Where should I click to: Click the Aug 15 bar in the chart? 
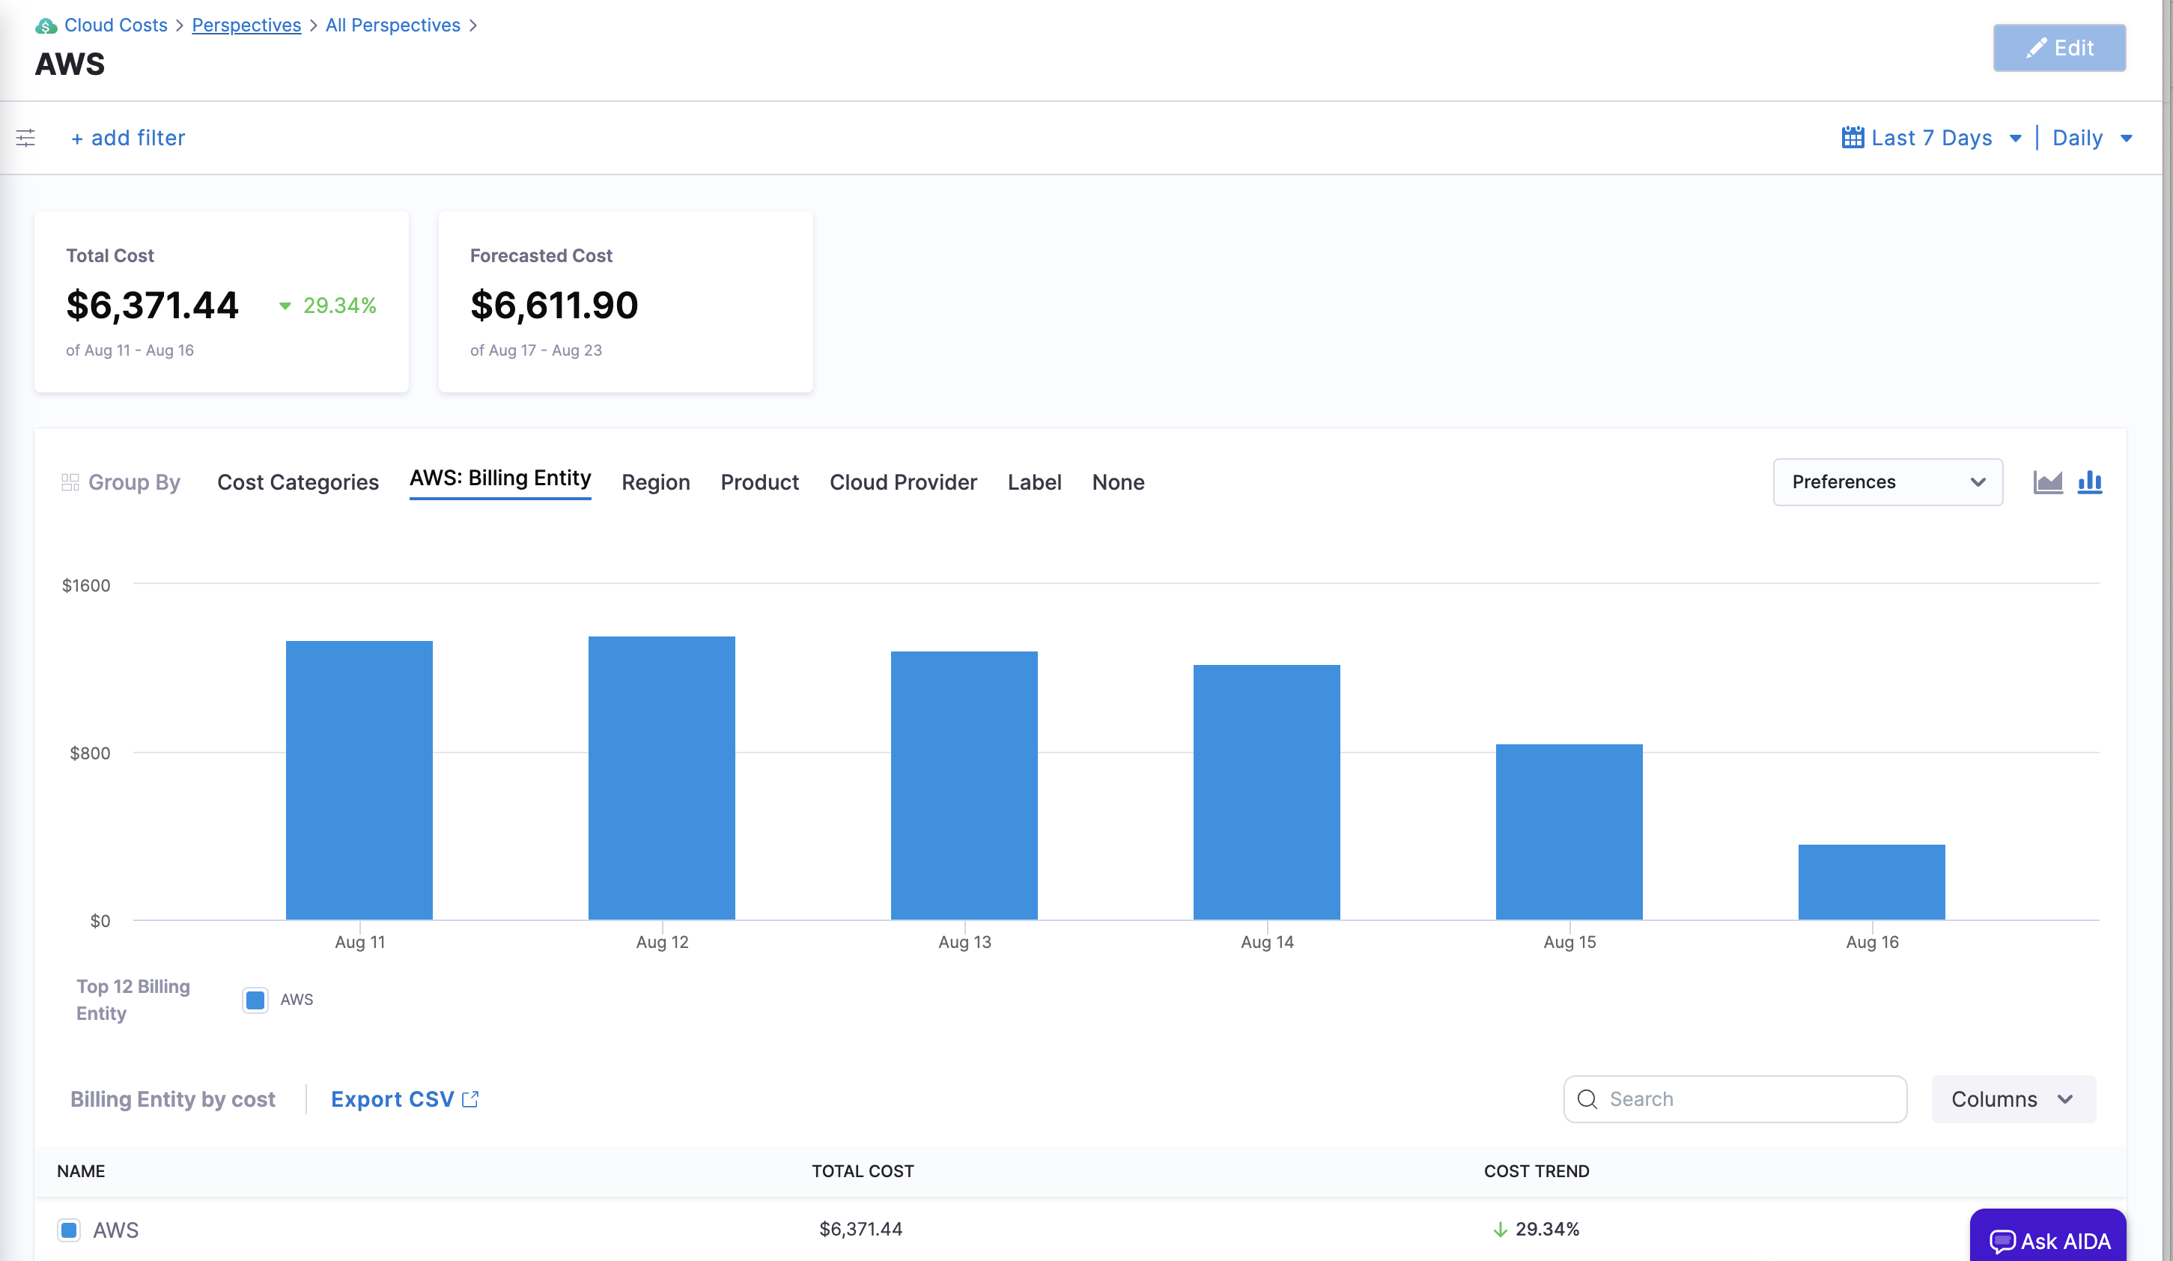[1569, 833]
